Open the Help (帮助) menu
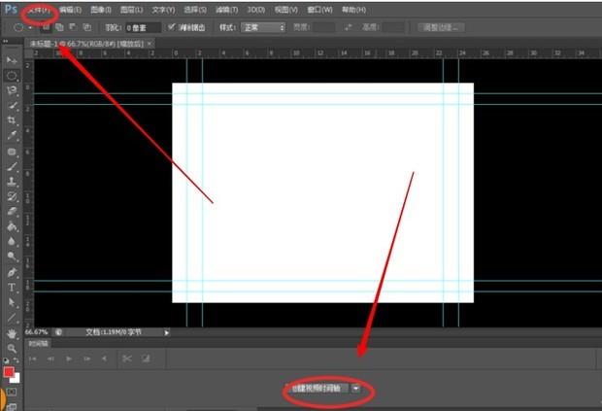This screenshot has height=411, width=602. point(353,10)
